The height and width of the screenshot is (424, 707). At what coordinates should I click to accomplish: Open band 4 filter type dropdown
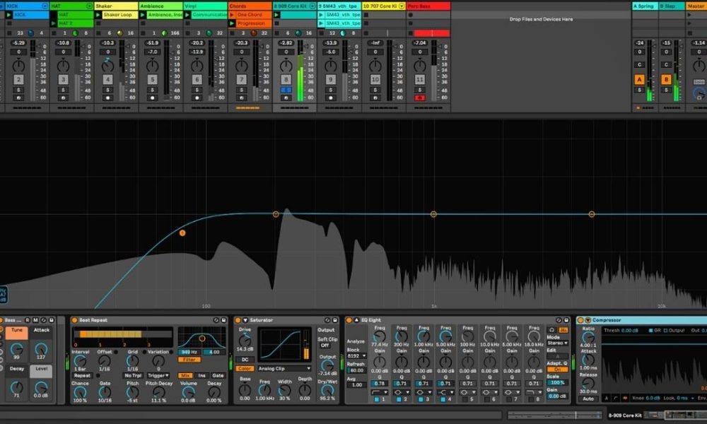[445, 392]
